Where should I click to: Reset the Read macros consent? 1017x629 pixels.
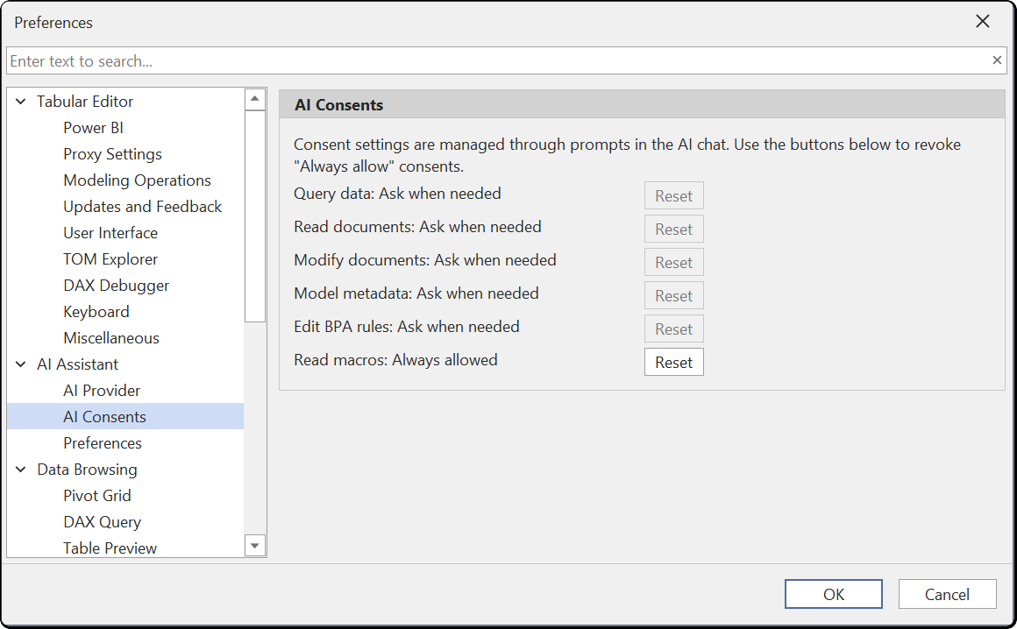[673, 361]
